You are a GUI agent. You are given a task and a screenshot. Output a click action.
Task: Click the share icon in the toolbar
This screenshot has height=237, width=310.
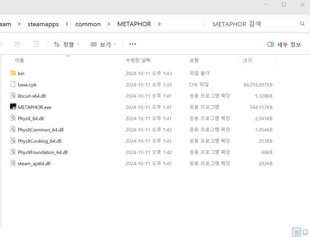pos(18,44)
